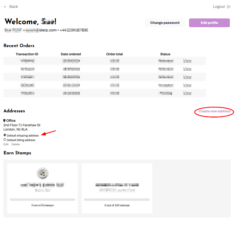Screen dimensions: 235x225
Task: Delete the Office address
Action: [16, 144]
